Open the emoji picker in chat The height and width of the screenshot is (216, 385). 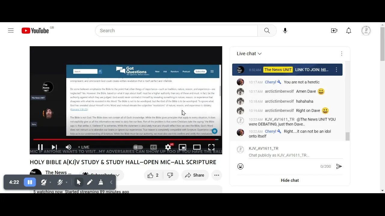tap(240, 166)
